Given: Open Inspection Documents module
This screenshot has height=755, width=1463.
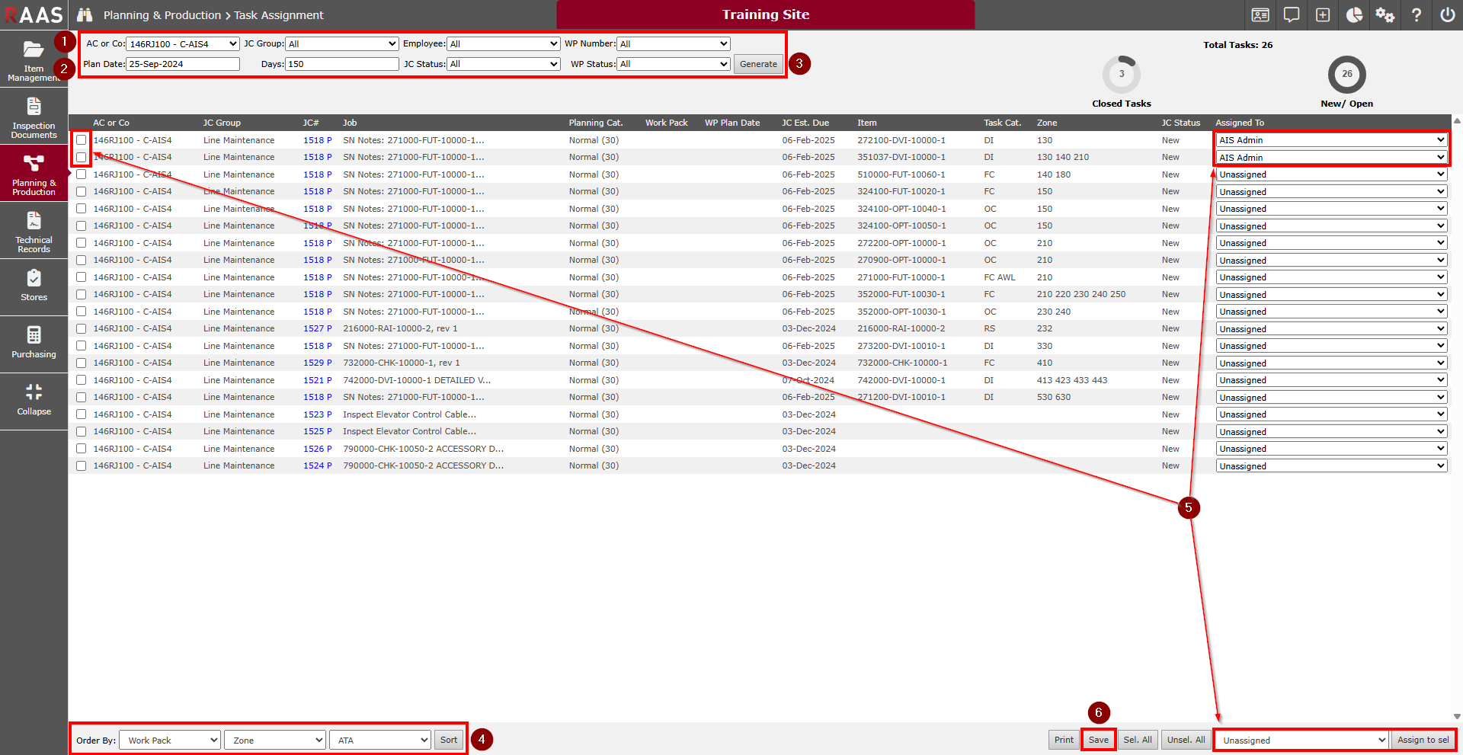Looking at the screenshot, I should pyautogui.click(x=34, y=117).
